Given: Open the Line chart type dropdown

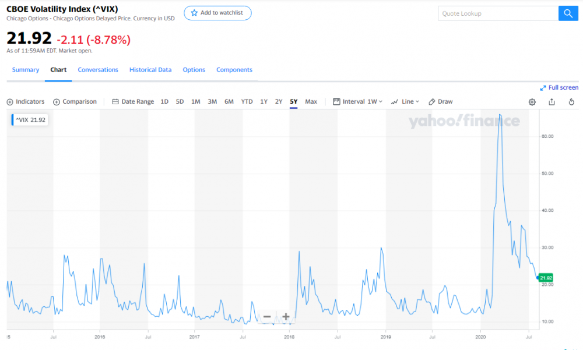Looking at the screenshot, I should 406,102.
